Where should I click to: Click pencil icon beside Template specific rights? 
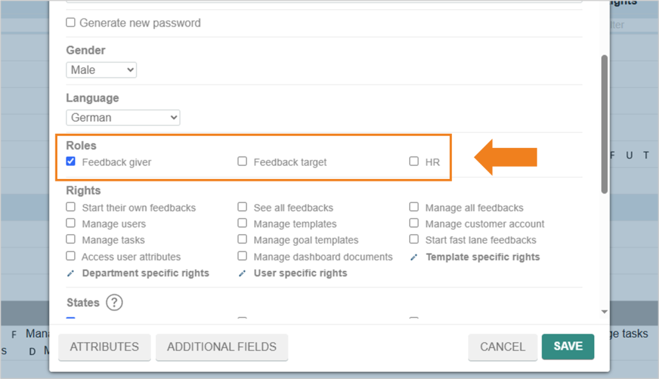click(414, 257)
